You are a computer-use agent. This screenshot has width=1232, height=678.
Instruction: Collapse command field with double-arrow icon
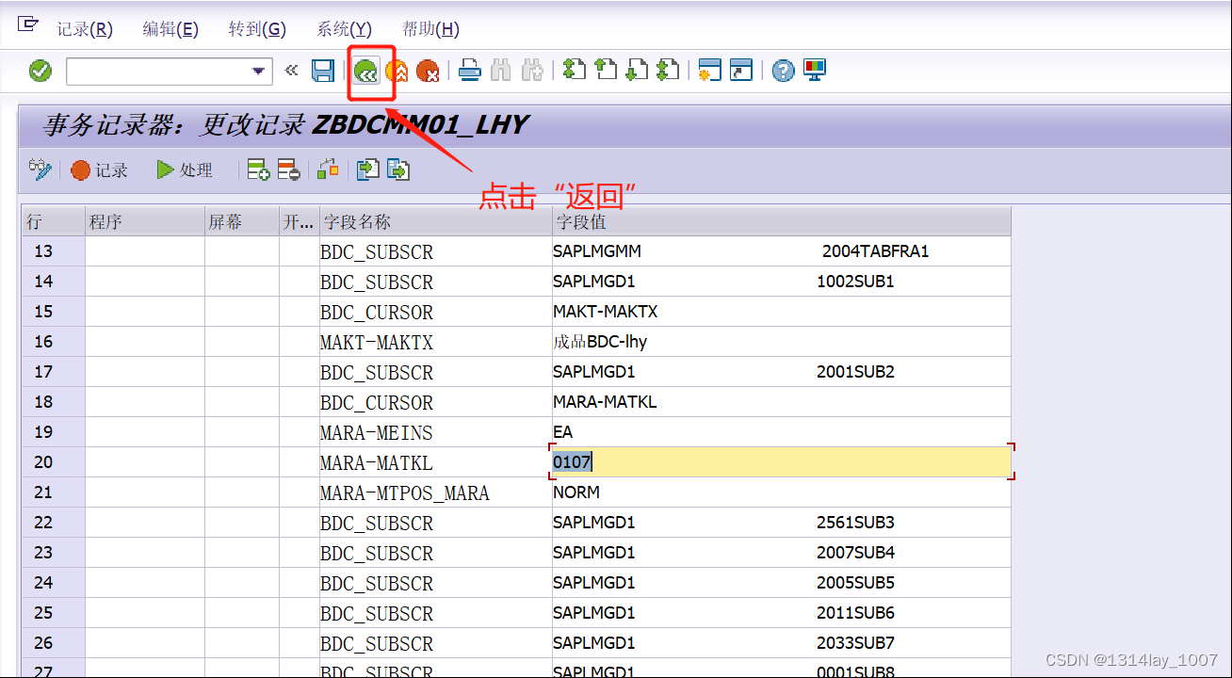pos(291,71)
